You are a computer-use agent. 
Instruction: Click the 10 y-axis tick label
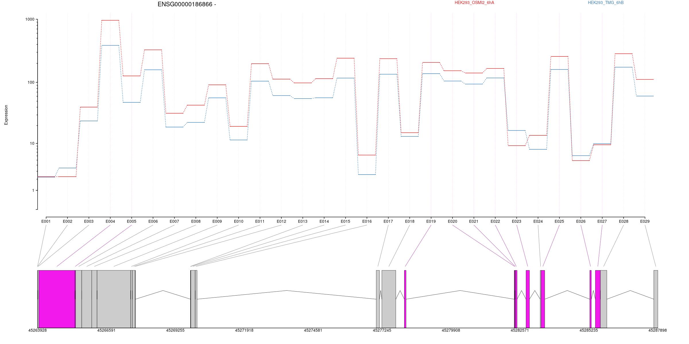click(x=32, y=143)
